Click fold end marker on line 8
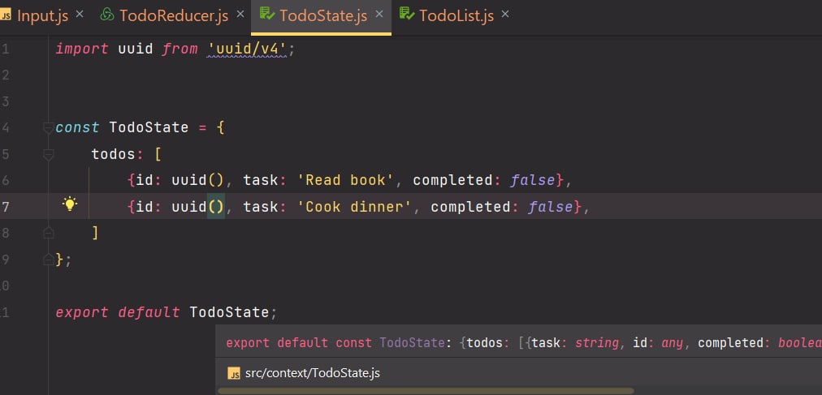This screenshot has height=395, width=822. (x=48, y=232)
